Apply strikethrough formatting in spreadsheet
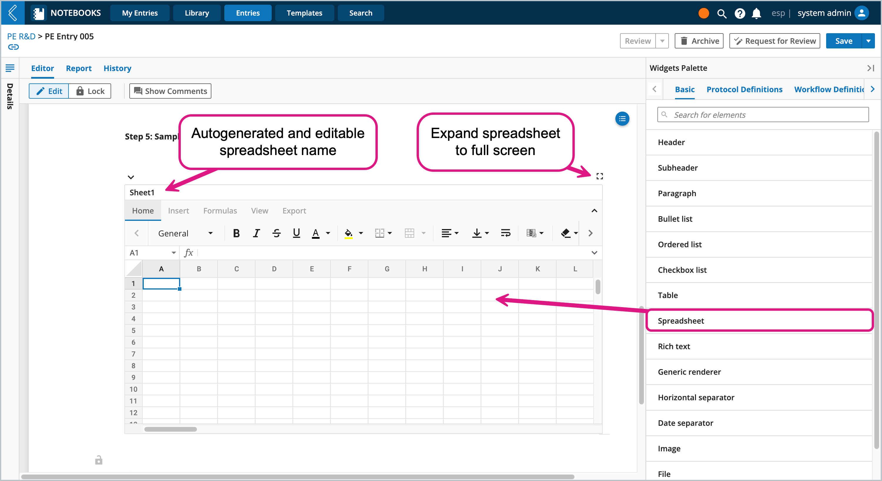Image resolution: width=882 pixels, height=481 pixels. (276, 233)
